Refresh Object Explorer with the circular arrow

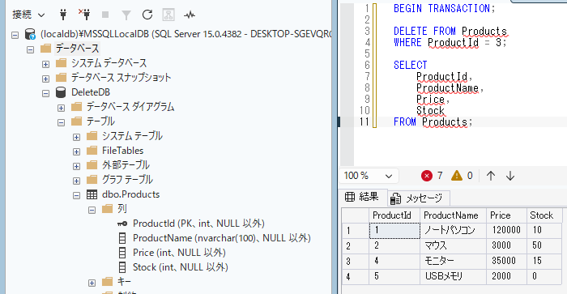(147, 15)
